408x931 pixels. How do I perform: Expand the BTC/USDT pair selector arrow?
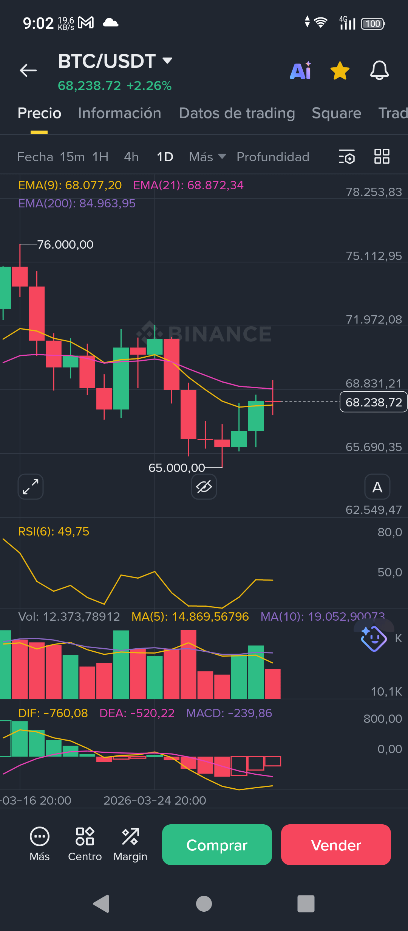(167, 61)
